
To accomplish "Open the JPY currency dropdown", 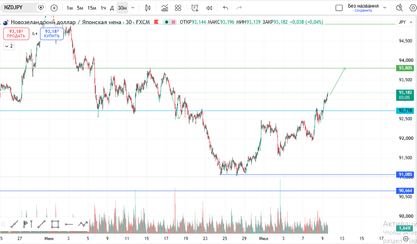I will point(405,22).
